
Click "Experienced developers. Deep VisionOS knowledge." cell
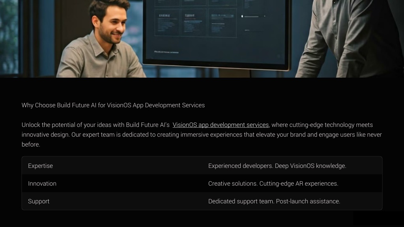292,166
